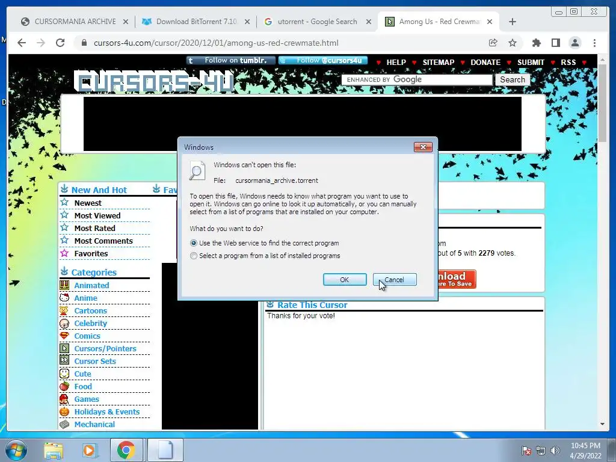Open Mechanical category
The image size is (616, 462).
point(94,425)
